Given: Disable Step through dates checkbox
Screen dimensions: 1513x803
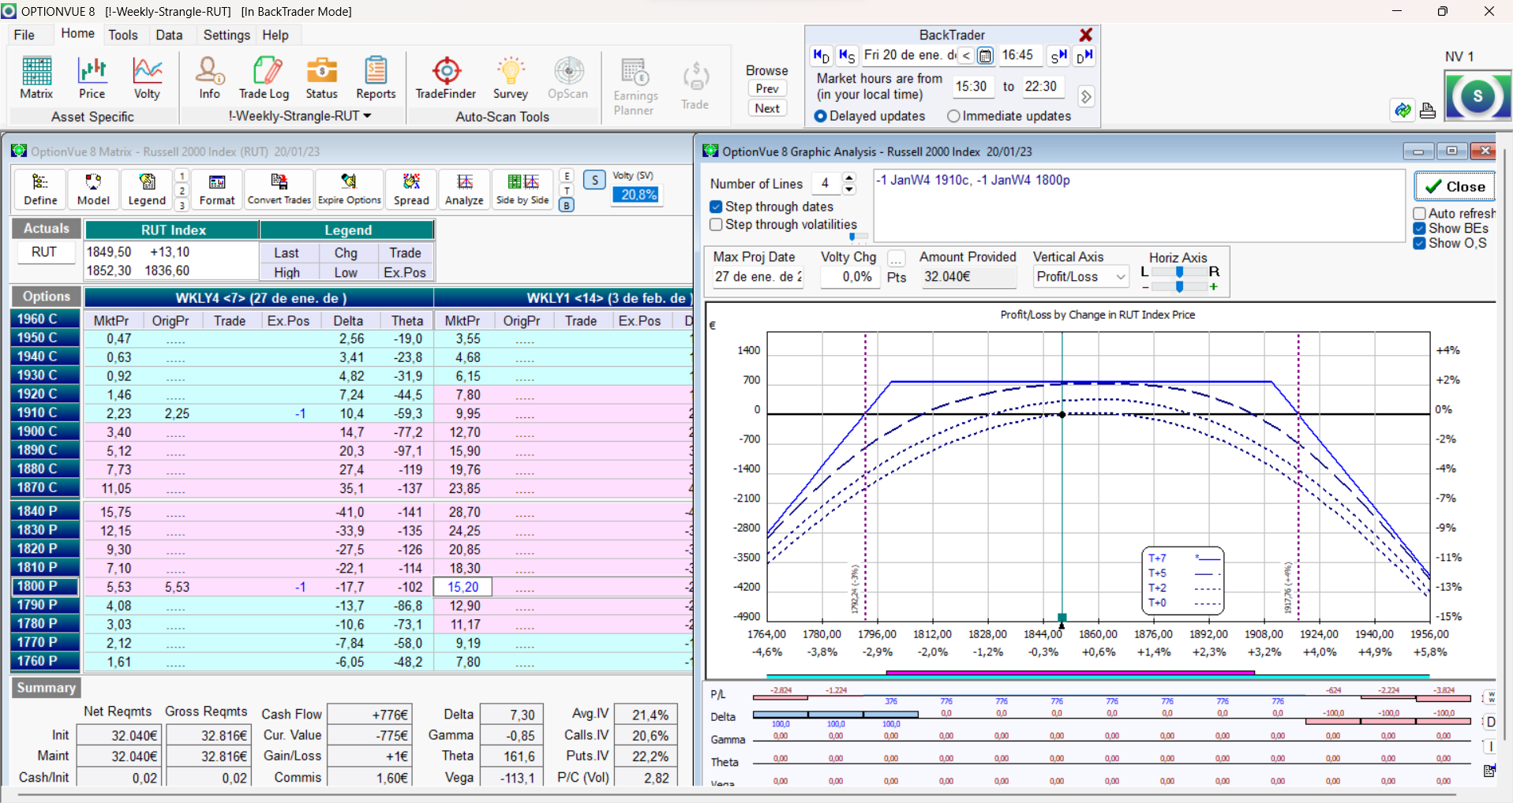Looking at the screenshot, I should tap(717, 207).
